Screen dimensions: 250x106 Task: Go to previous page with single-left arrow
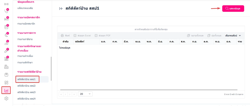tap(65, 94)
